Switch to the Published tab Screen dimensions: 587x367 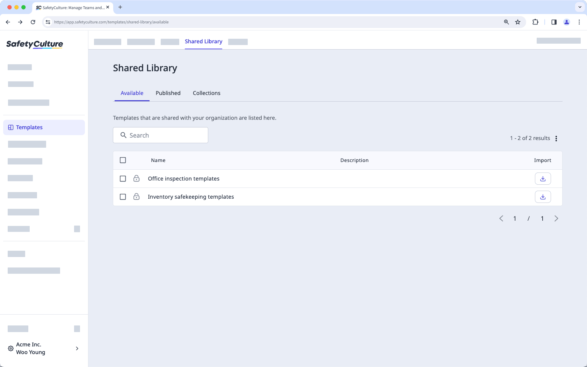168,93
